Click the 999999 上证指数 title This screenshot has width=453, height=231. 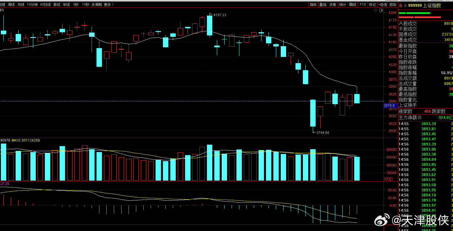coord(425,5)
